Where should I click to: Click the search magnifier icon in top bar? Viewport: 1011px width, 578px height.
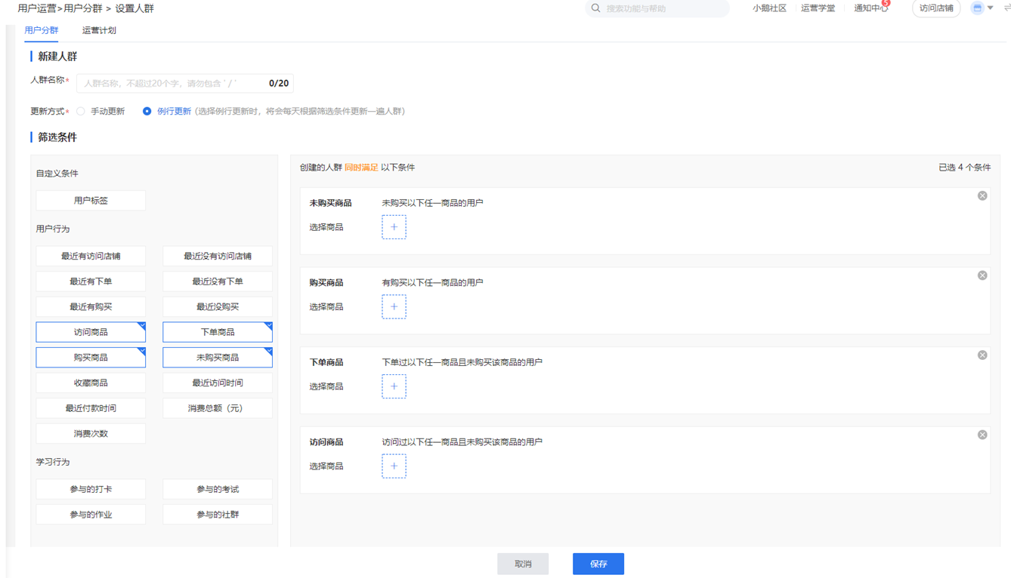coord(595,8)
